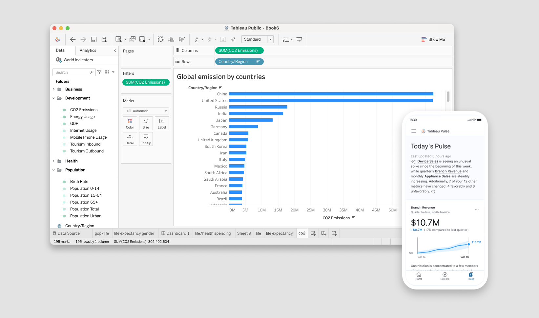539x318 pixels.
Task: Select the Tourism Inbound field
Action: 85,144
